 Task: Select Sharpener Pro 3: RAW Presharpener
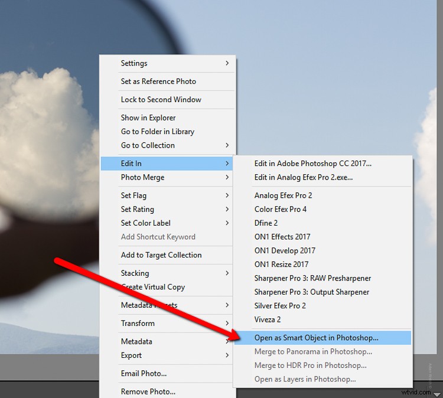click(323, 278)
